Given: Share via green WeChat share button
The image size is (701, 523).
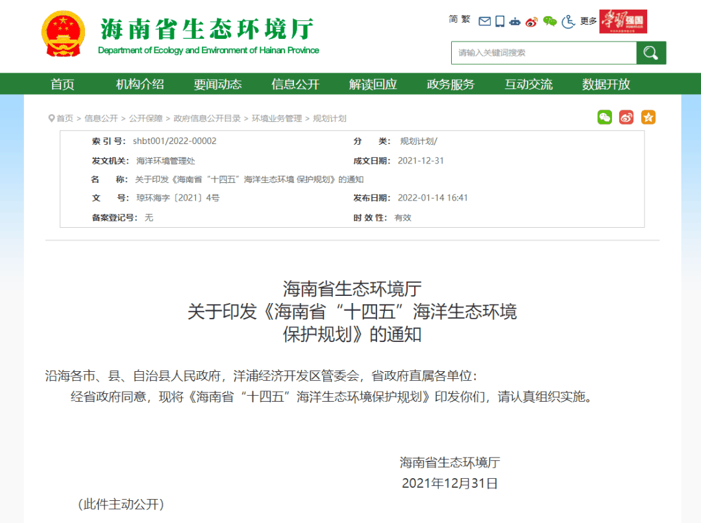Looking at the screenshot, I should point(605,117).
